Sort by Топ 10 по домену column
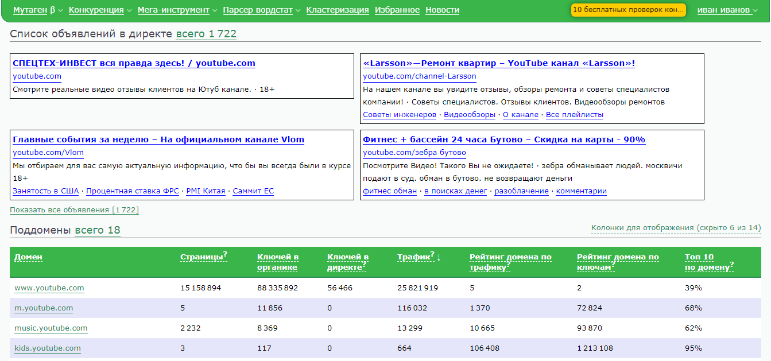771x361 pixels. [x=709, y=262]
